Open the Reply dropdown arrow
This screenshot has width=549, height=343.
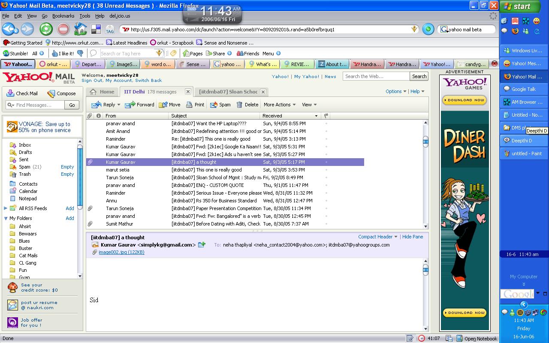tap(118, 105)
